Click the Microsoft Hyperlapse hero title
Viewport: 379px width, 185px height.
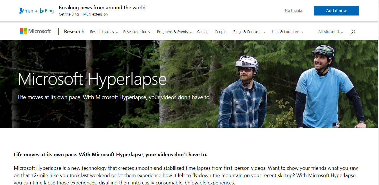pyautogui.click(x=92, y=79)
